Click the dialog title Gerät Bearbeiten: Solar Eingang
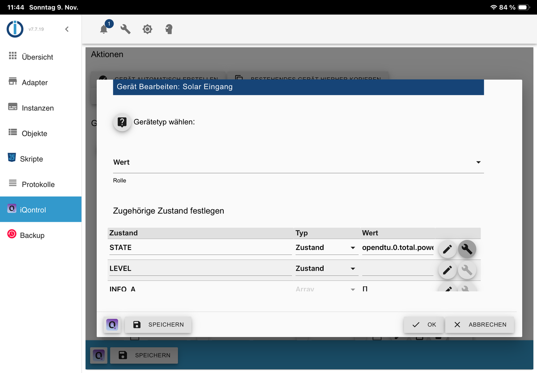537x373 pixels. 175,87
